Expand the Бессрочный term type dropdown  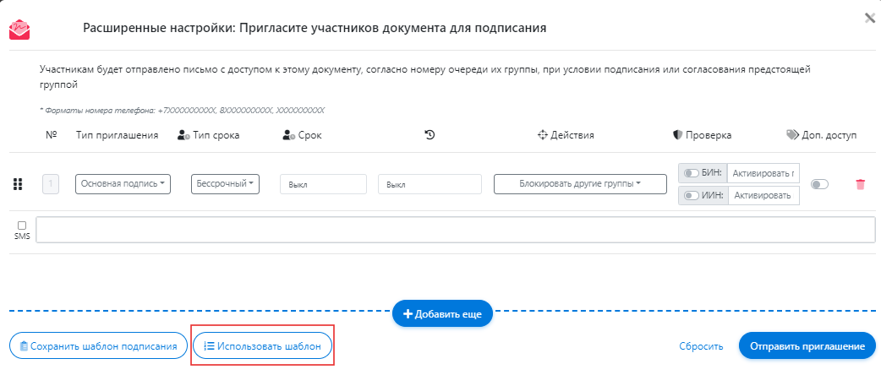(226, 184)
